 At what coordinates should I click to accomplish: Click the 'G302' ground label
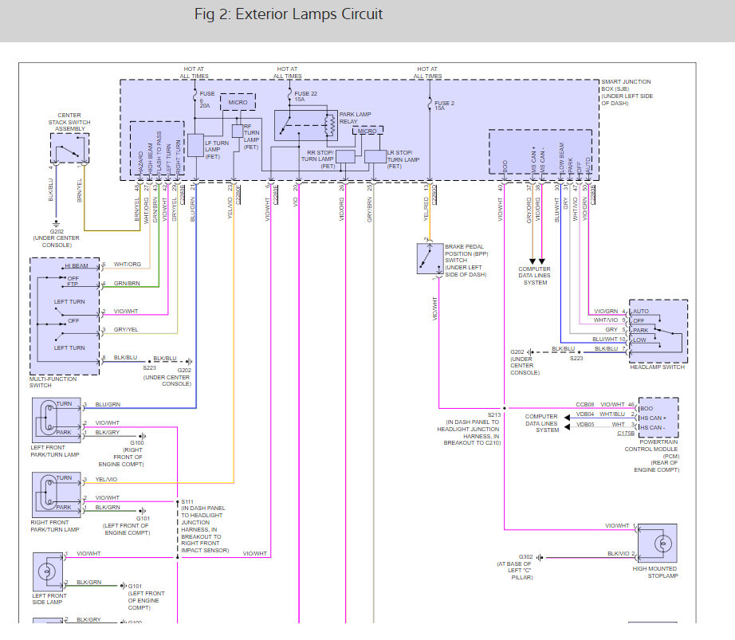525,557
